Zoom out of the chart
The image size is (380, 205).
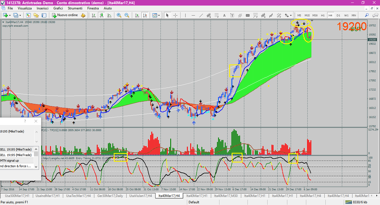127,15
